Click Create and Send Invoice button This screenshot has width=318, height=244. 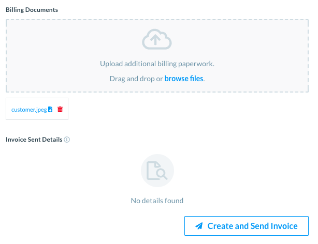[x=247, y=226]
